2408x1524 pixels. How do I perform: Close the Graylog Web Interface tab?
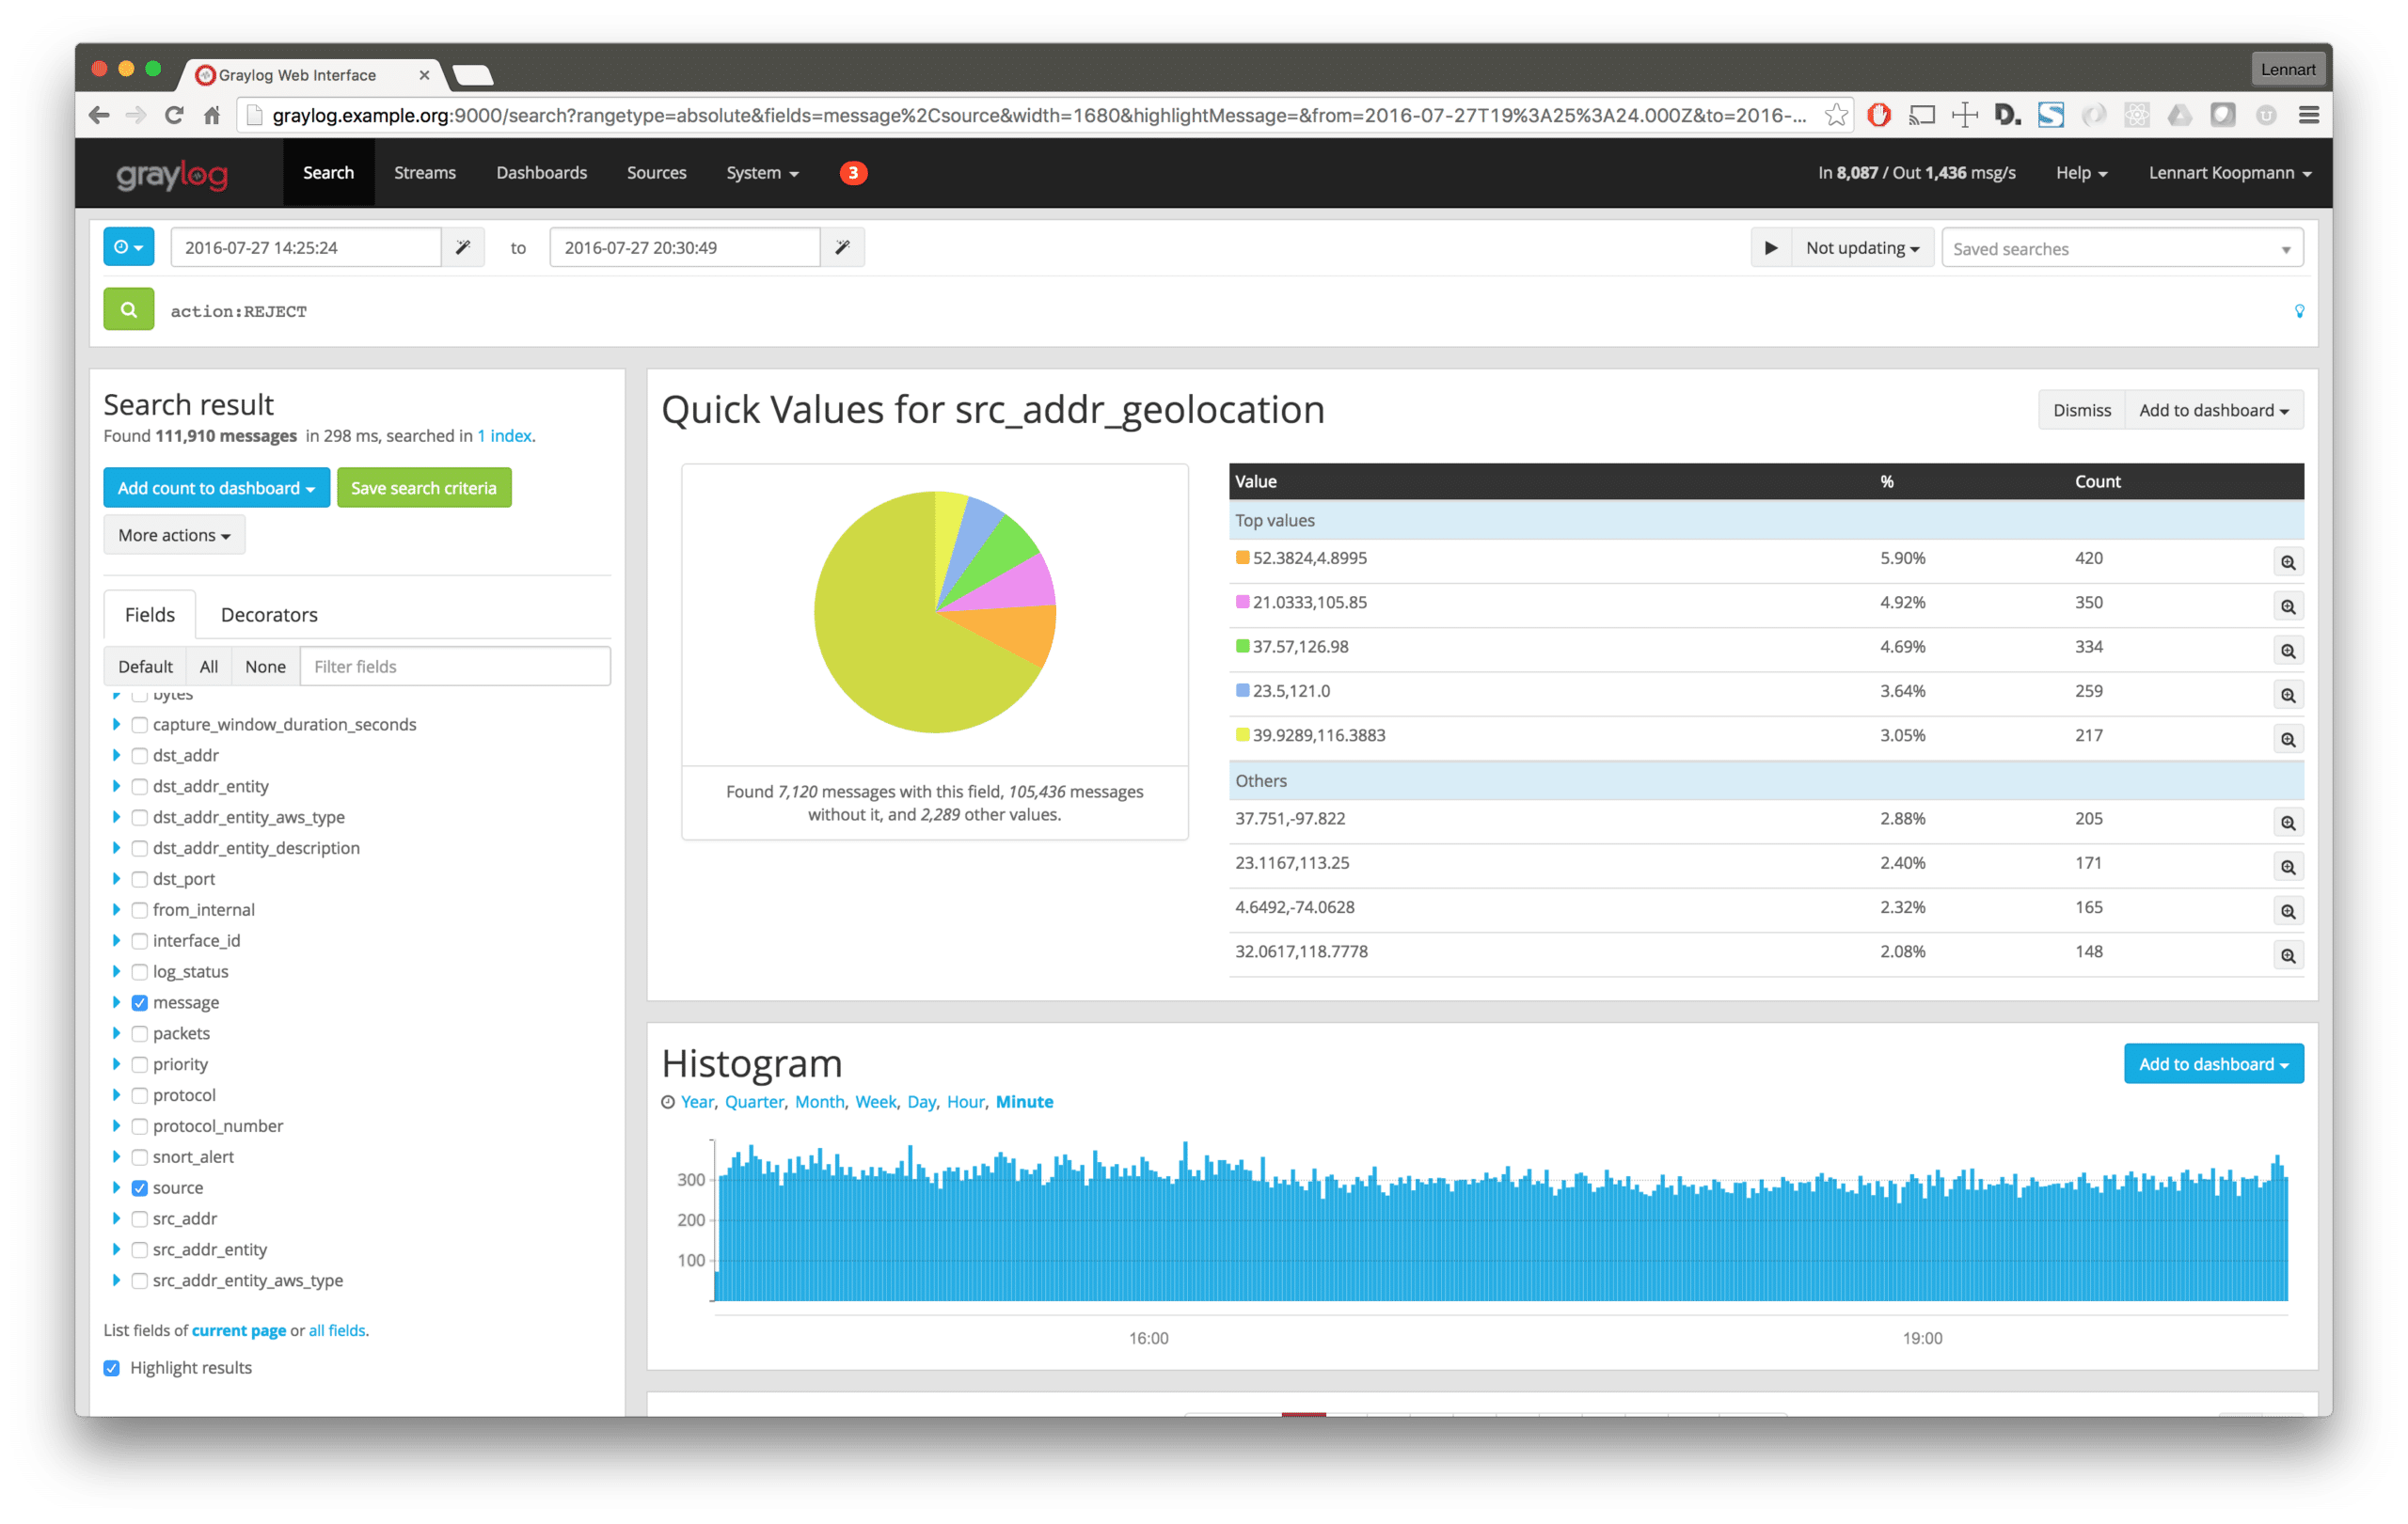pyautogui.click(x=424, y=75)
